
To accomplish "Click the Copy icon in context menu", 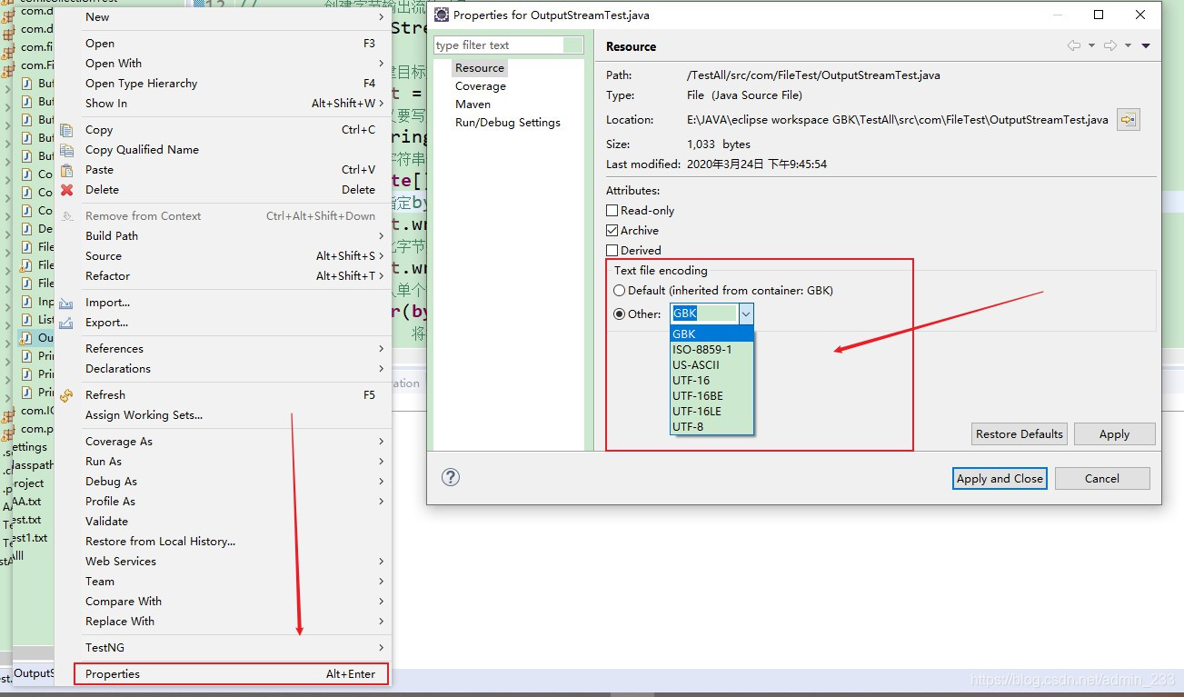I will [66, 130].
